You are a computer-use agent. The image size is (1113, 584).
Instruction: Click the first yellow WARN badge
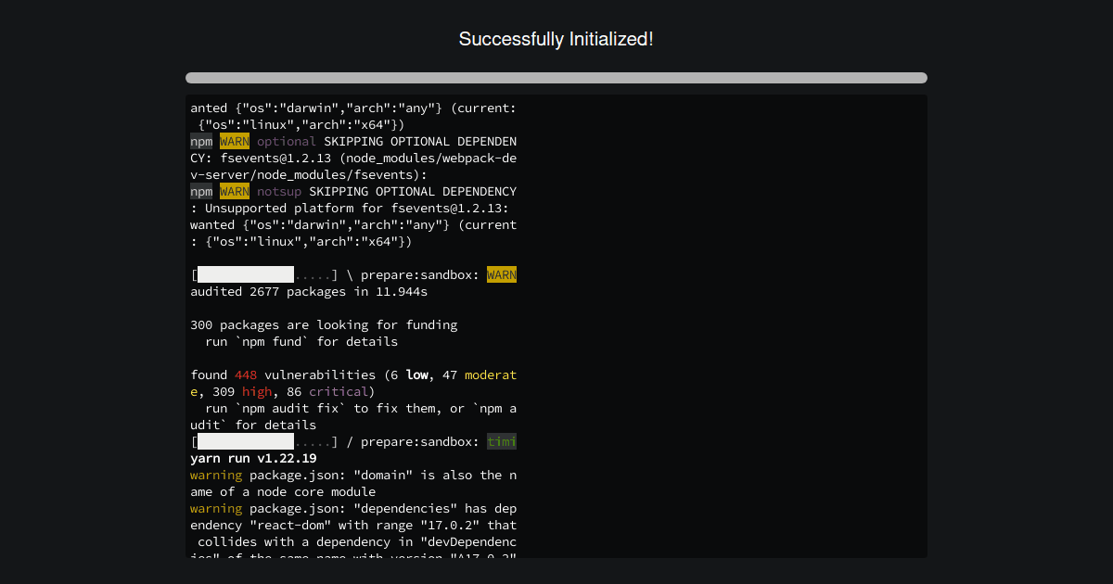tap(233, 141)
